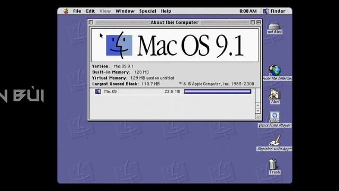
Task: Open the File menu
Action: pos(77,11)
